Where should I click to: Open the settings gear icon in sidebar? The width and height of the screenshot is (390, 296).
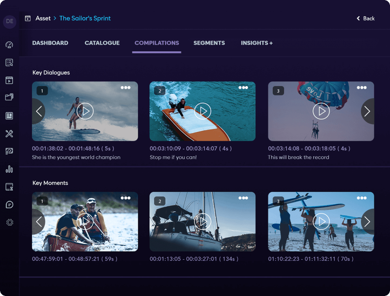[x=10, y=222]
